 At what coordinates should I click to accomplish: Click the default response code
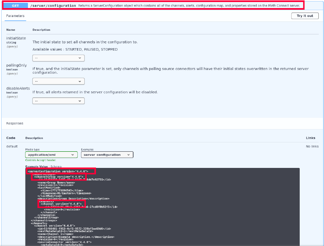[12, 146]
